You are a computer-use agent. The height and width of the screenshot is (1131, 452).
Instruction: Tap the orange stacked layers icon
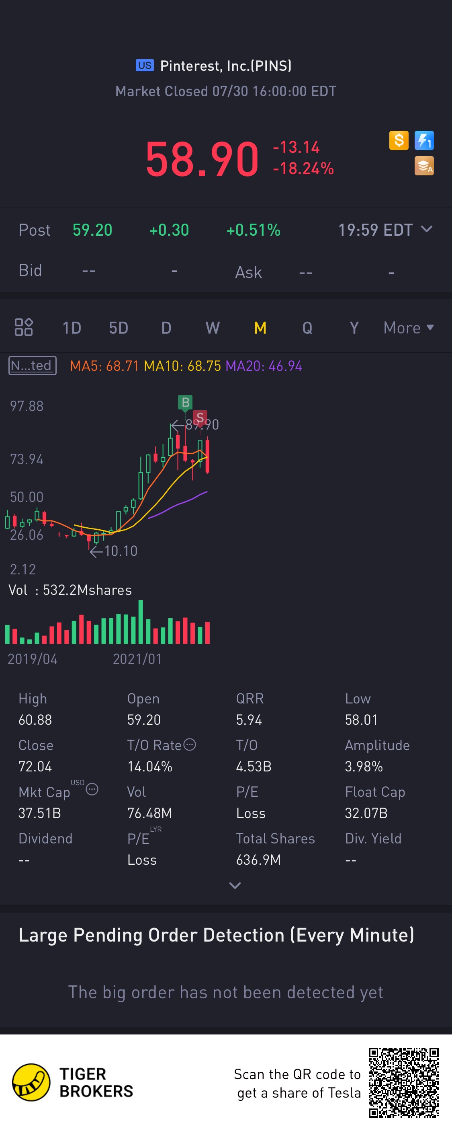(x=424, y=166)
